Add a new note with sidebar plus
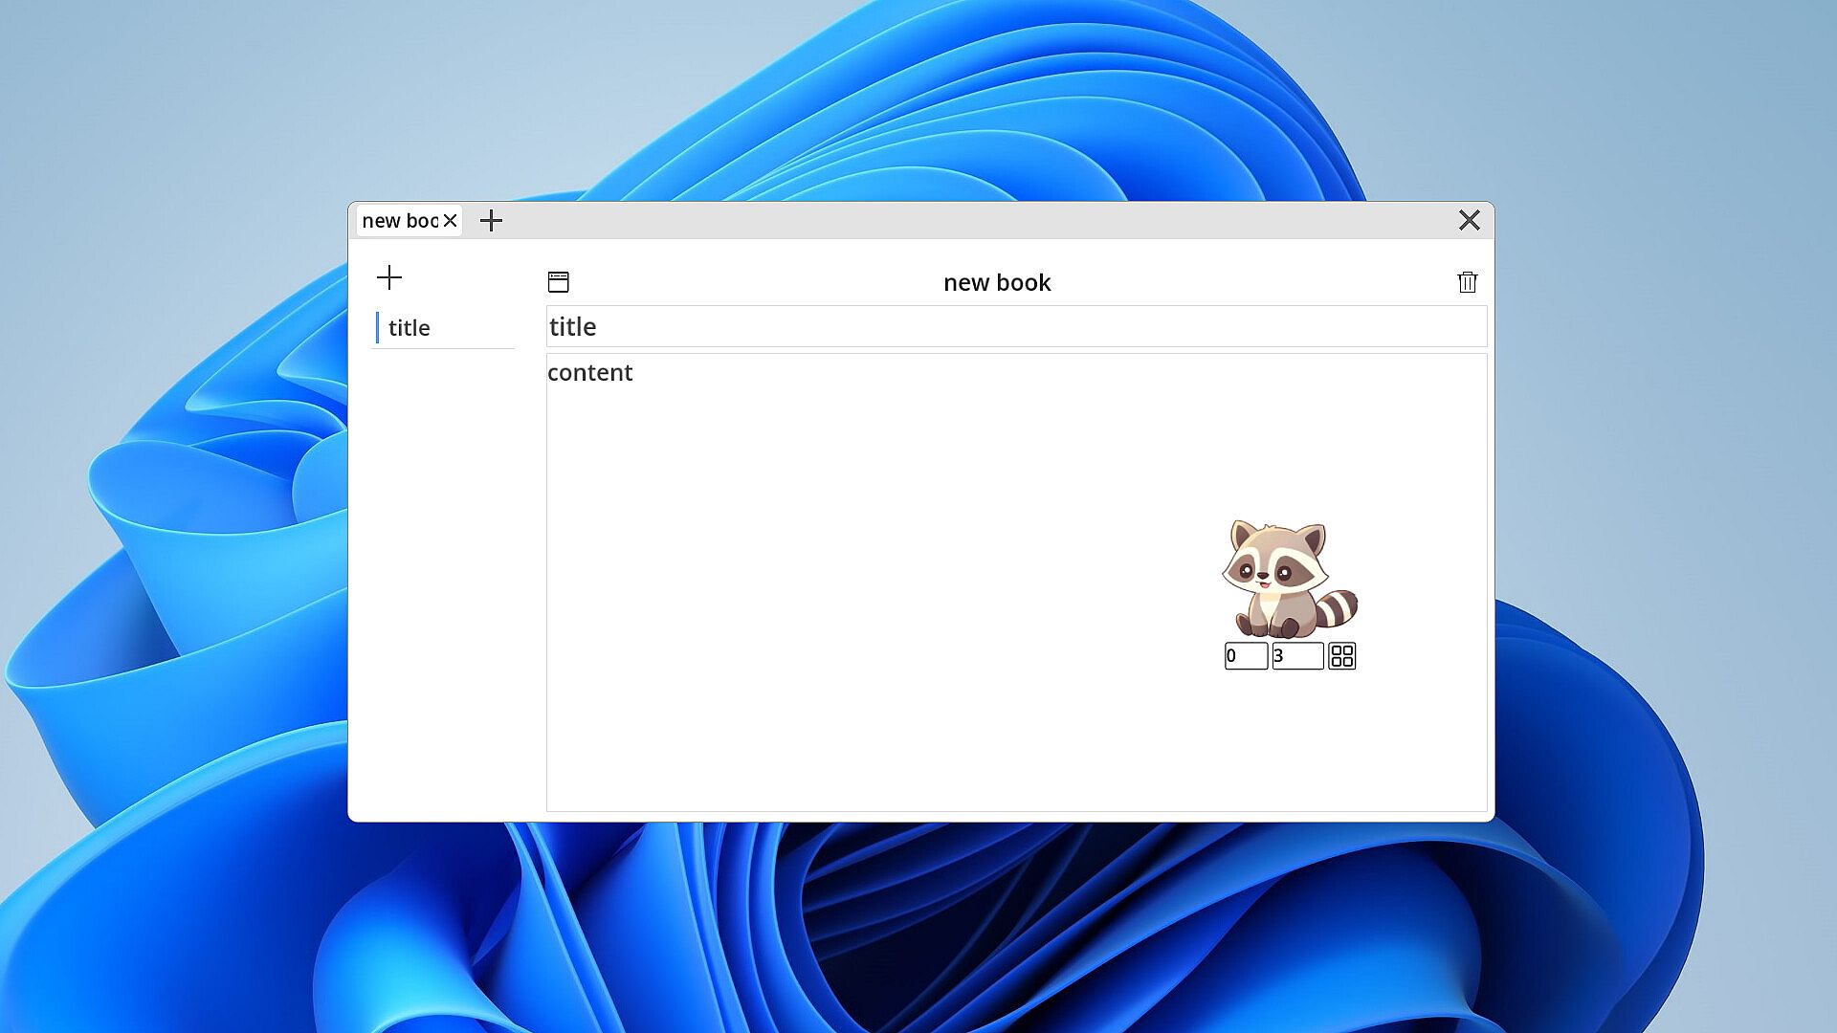The height and width of the screenshot is (1033, 1837). pos(389,278)
